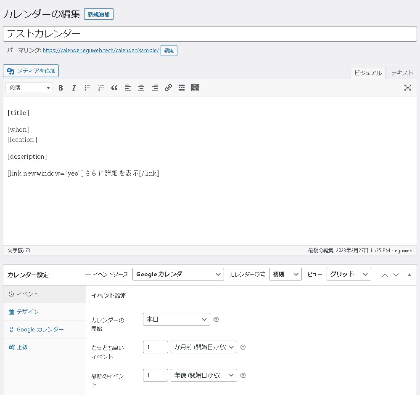Insert a numbered list

(x=101, y=88)
